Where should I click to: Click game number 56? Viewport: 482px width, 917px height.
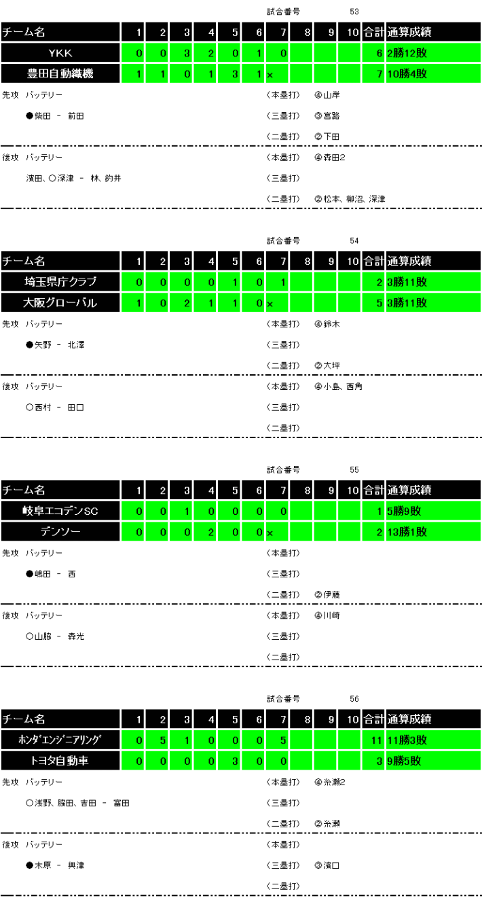pos(354,698)
